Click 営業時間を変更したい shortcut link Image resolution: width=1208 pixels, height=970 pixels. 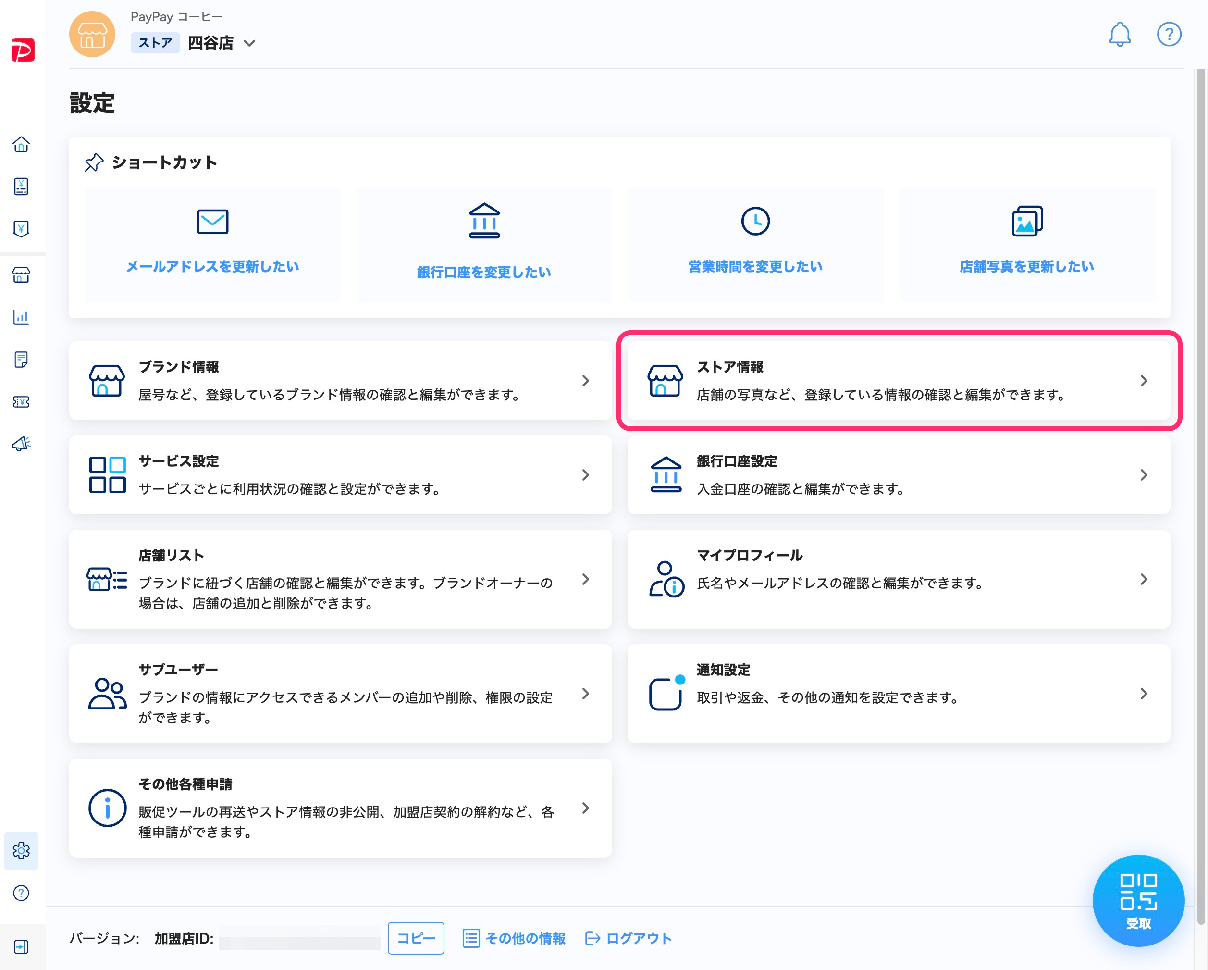click(755, 267)
